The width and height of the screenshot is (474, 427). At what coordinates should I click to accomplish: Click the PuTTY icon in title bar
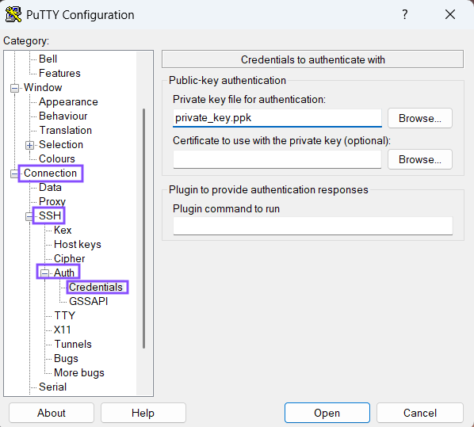pyautogui.click(x=13, y=14)
